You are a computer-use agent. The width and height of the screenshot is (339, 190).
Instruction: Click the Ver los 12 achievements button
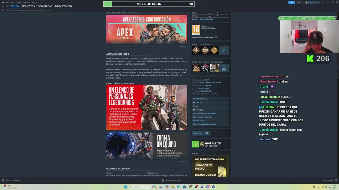coord(224,50)
